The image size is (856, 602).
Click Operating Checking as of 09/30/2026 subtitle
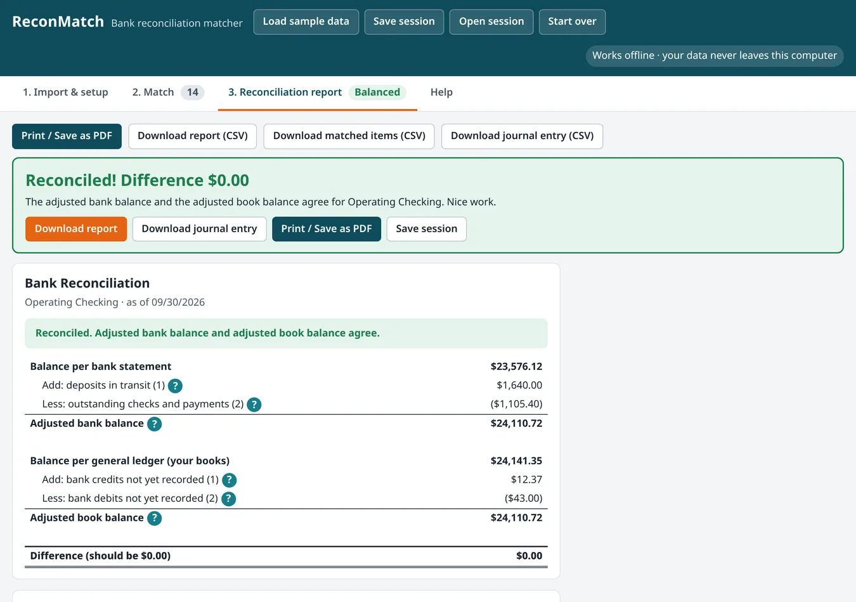click(115, 303)
